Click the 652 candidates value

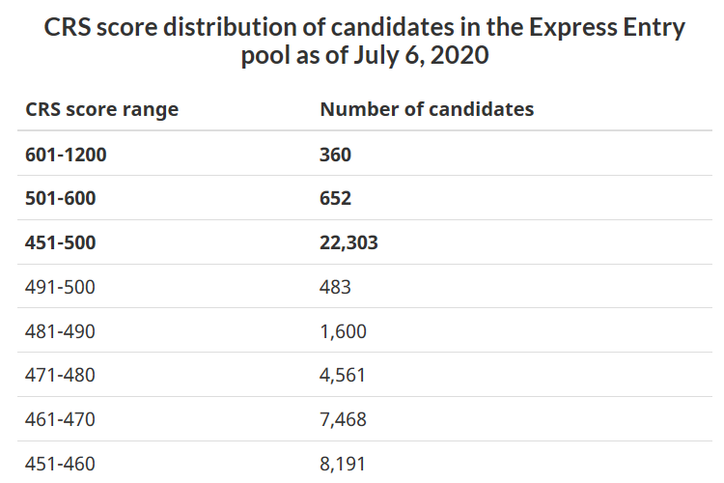tap(336, 199)
